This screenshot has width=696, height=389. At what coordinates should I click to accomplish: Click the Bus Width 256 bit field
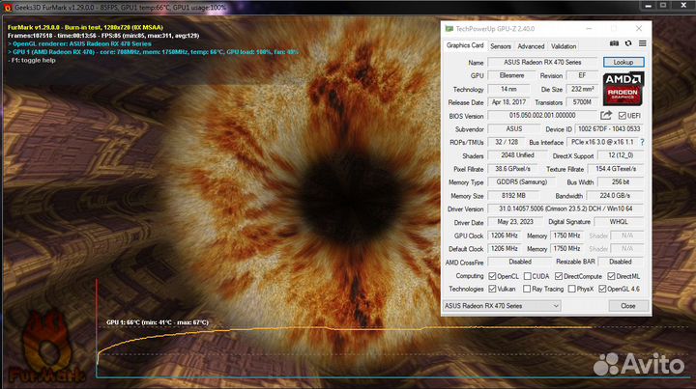[621, 181]
